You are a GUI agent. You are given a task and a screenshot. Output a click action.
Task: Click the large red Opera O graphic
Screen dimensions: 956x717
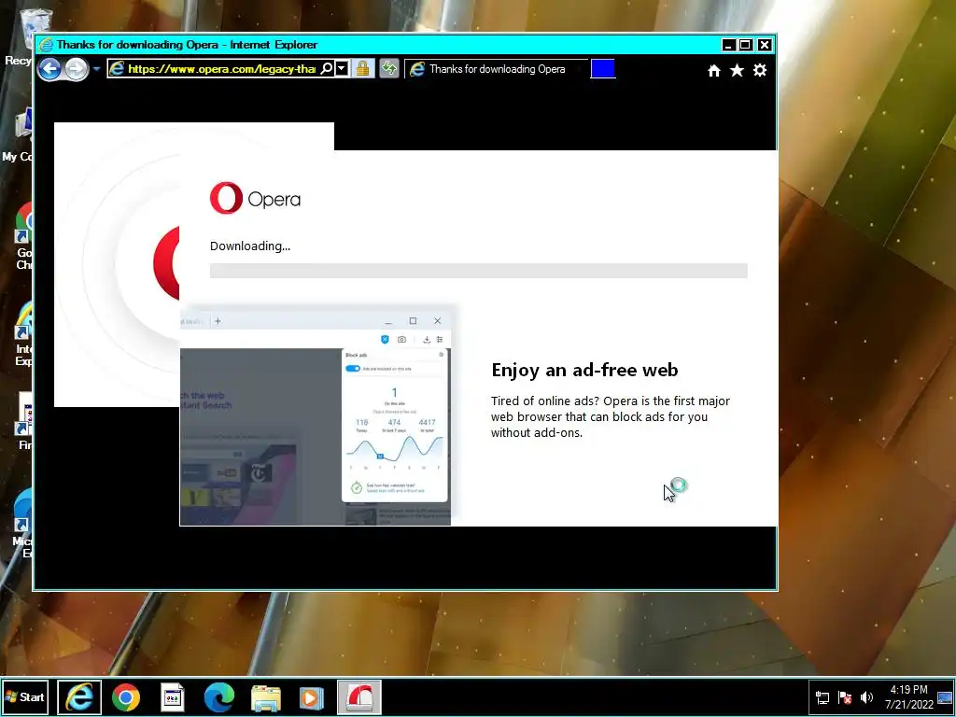tap(166, 262)
